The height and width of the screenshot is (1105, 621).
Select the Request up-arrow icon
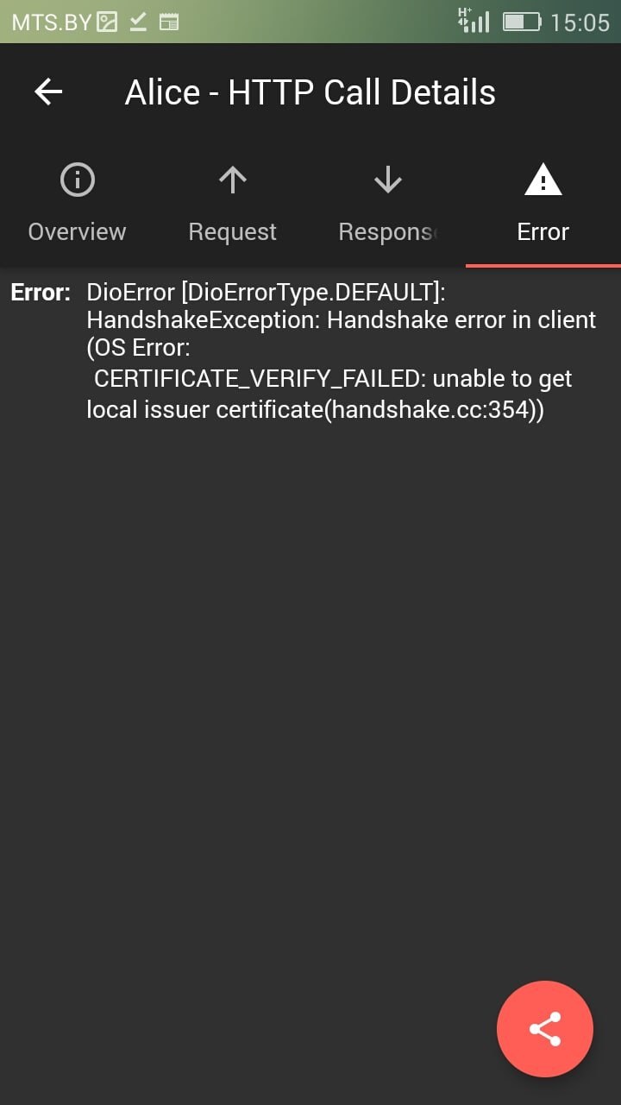[x=233, y=180]
